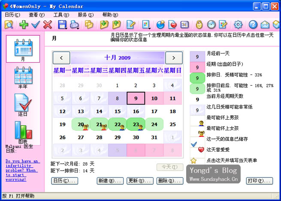
Task: Click the folder with up arrow export icon
Action: [117, 24]
